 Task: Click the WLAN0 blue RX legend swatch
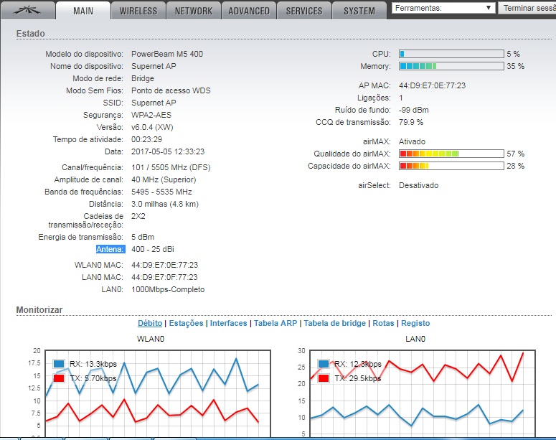point(59,364)
